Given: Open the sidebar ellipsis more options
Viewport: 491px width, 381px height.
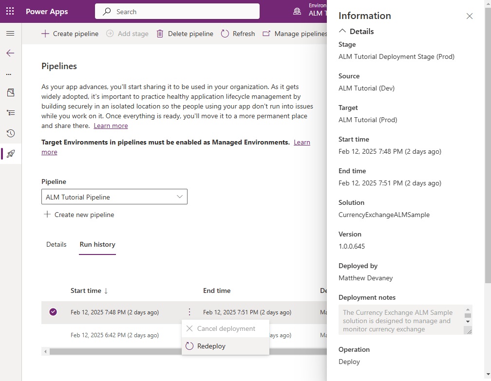Looking at the screenshot, I should (x=9, y=74).
